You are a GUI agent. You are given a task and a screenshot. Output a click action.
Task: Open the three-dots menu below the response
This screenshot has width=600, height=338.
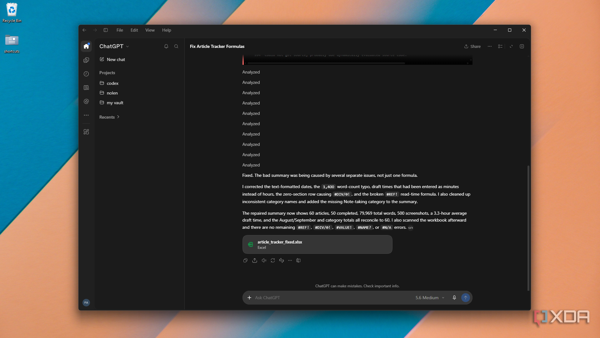[x=290, y=260]
